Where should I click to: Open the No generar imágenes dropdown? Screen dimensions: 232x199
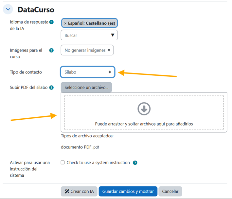(87, 50)
